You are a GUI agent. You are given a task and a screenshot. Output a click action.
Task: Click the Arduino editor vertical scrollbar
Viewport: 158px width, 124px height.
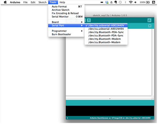coord(153,62)
